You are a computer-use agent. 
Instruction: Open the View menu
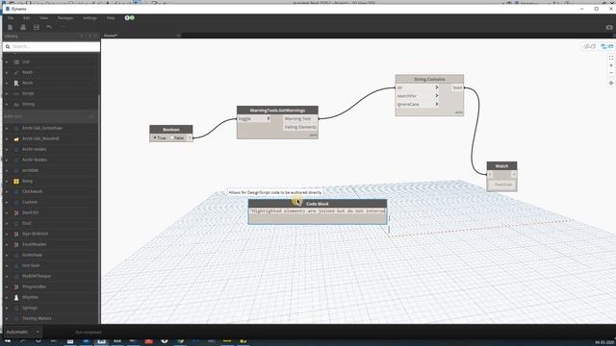tap(43, 18)
